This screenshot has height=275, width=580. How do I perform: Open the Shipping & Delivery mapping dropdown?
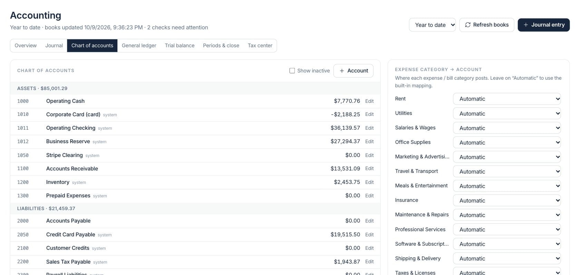pos(507,258)
